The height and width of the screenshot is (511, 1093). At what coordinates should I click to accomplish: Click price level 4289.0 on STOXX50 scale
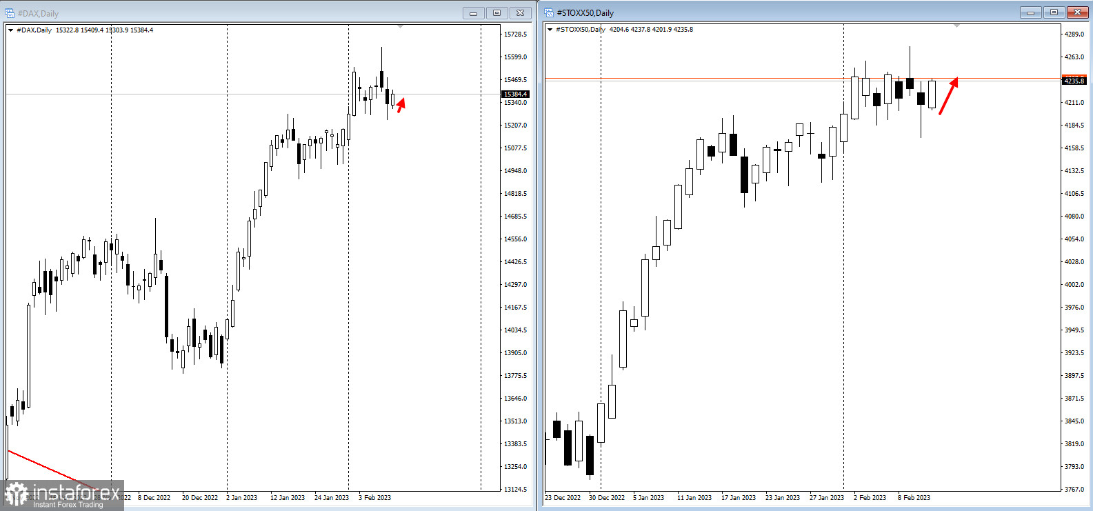[1074, 34]
